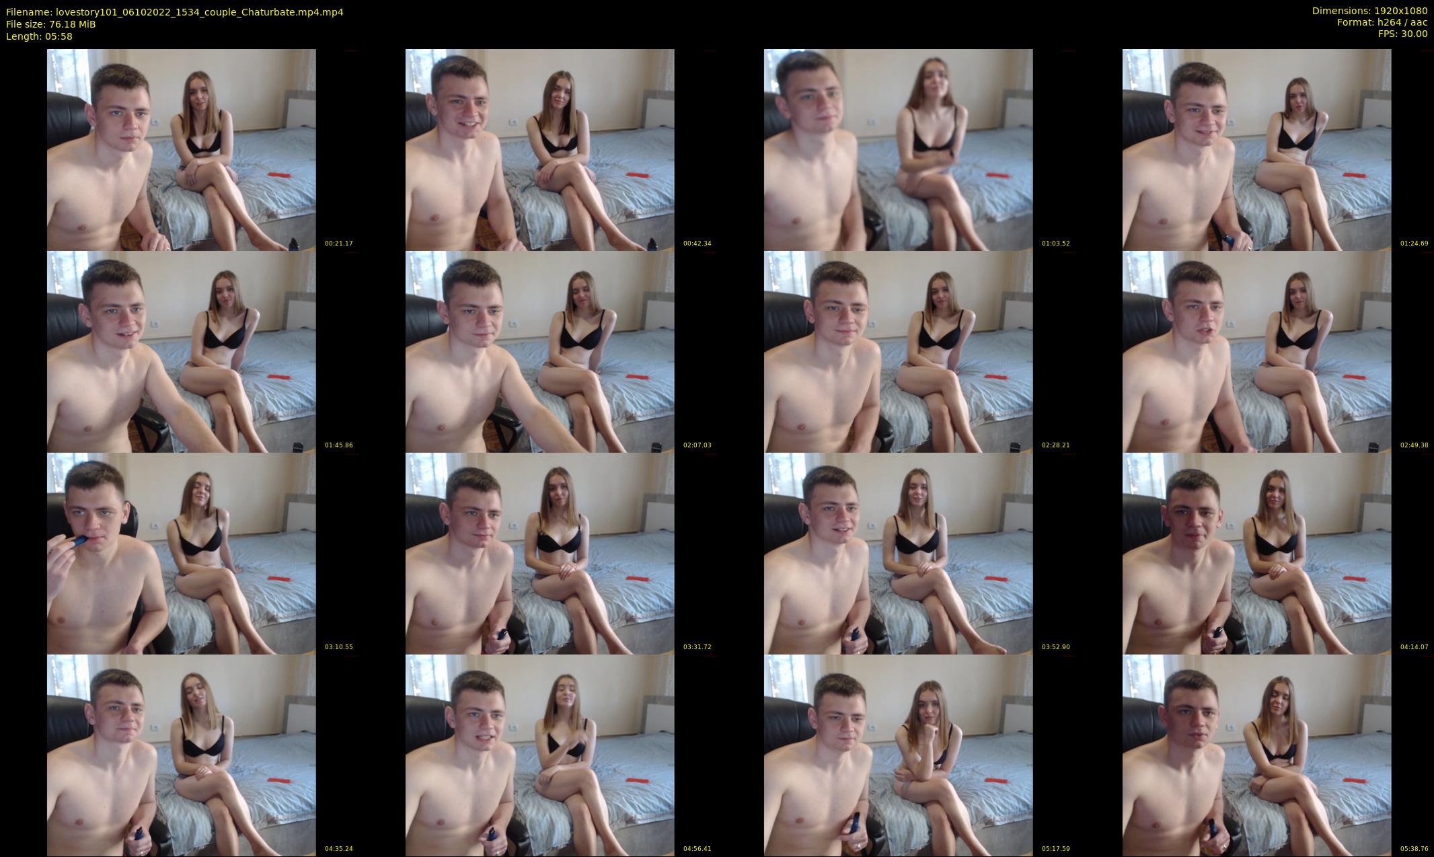Select the frame at 01:45.86
The height and width of the screenshot is (857, 1434).
coord(181,351)
